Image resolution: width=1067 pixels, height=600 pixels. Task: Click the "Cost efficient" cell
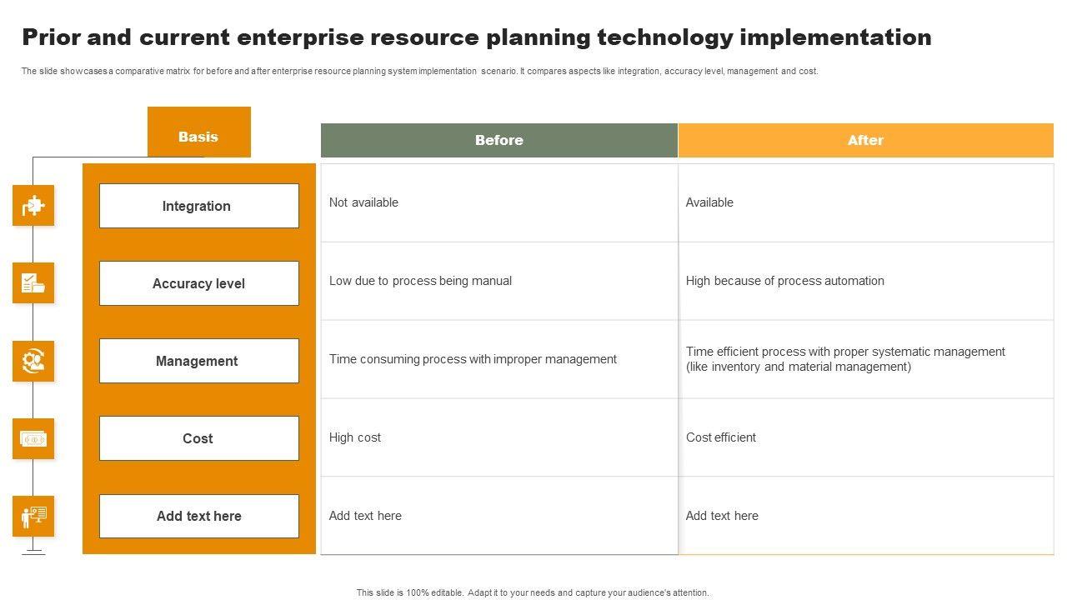point(720,437)
